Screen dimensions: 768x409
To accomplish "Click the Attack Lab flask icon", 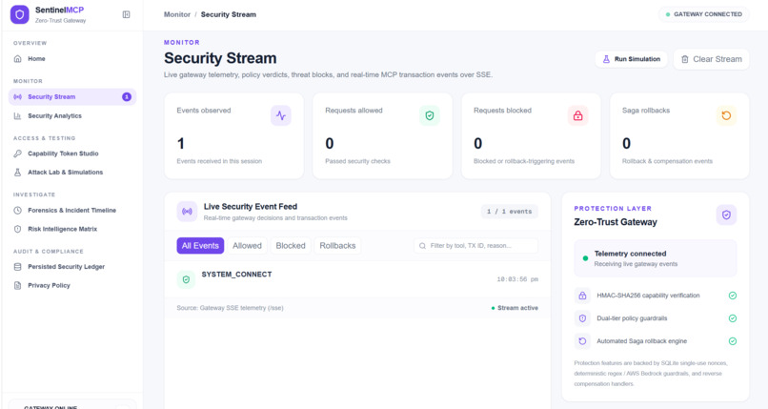I will (18, 173).
